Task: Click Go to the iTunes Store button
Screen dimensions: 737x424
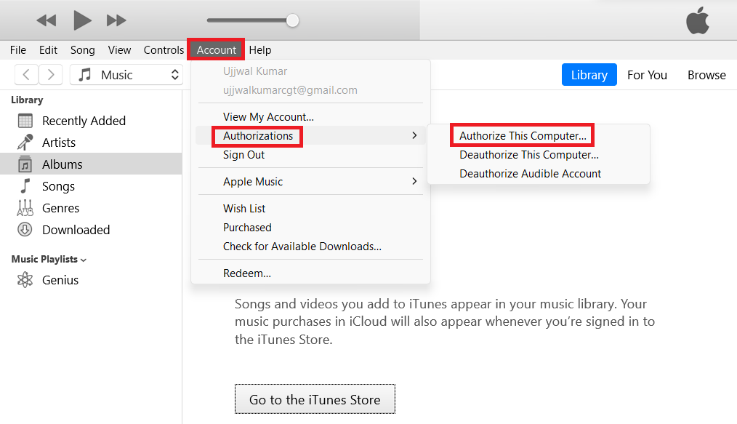Action: tap(315, 399)
